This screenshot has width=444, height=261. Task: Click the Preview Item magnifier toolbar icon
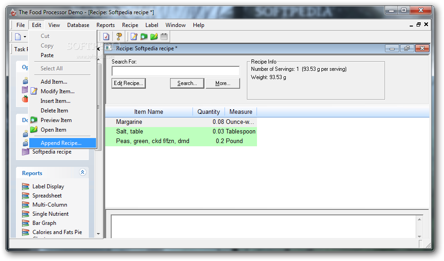144,37
